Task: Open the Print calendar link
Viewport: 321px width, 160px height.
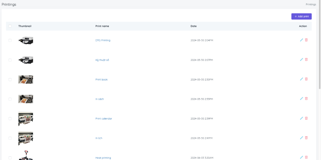Action: pos(104,118)
